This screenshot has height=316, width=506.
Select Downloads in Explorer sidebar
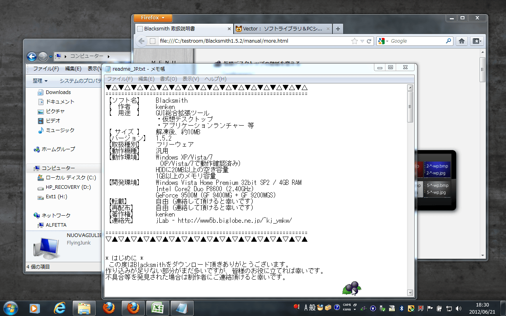coord(58,92)
